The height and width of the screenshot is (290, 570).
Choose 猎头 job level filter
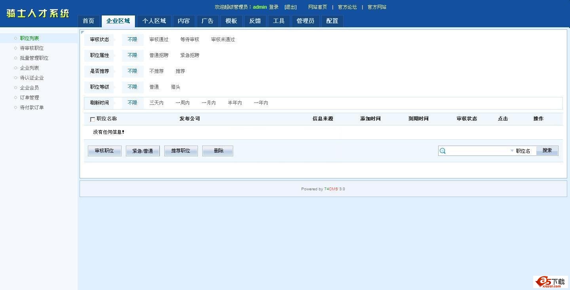point(175,87)
